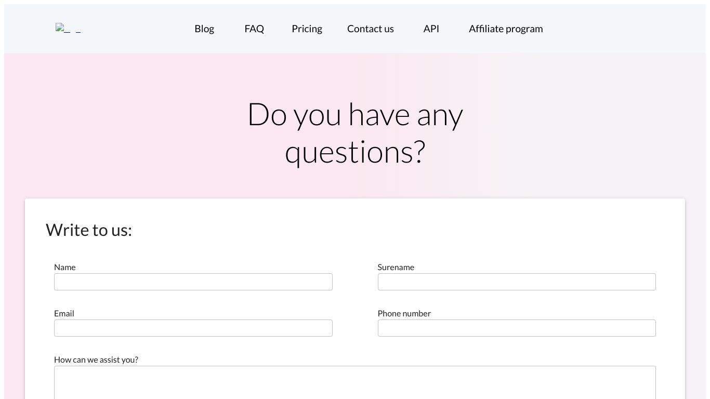
Task: Open the API navigation link
Action: 431,29
